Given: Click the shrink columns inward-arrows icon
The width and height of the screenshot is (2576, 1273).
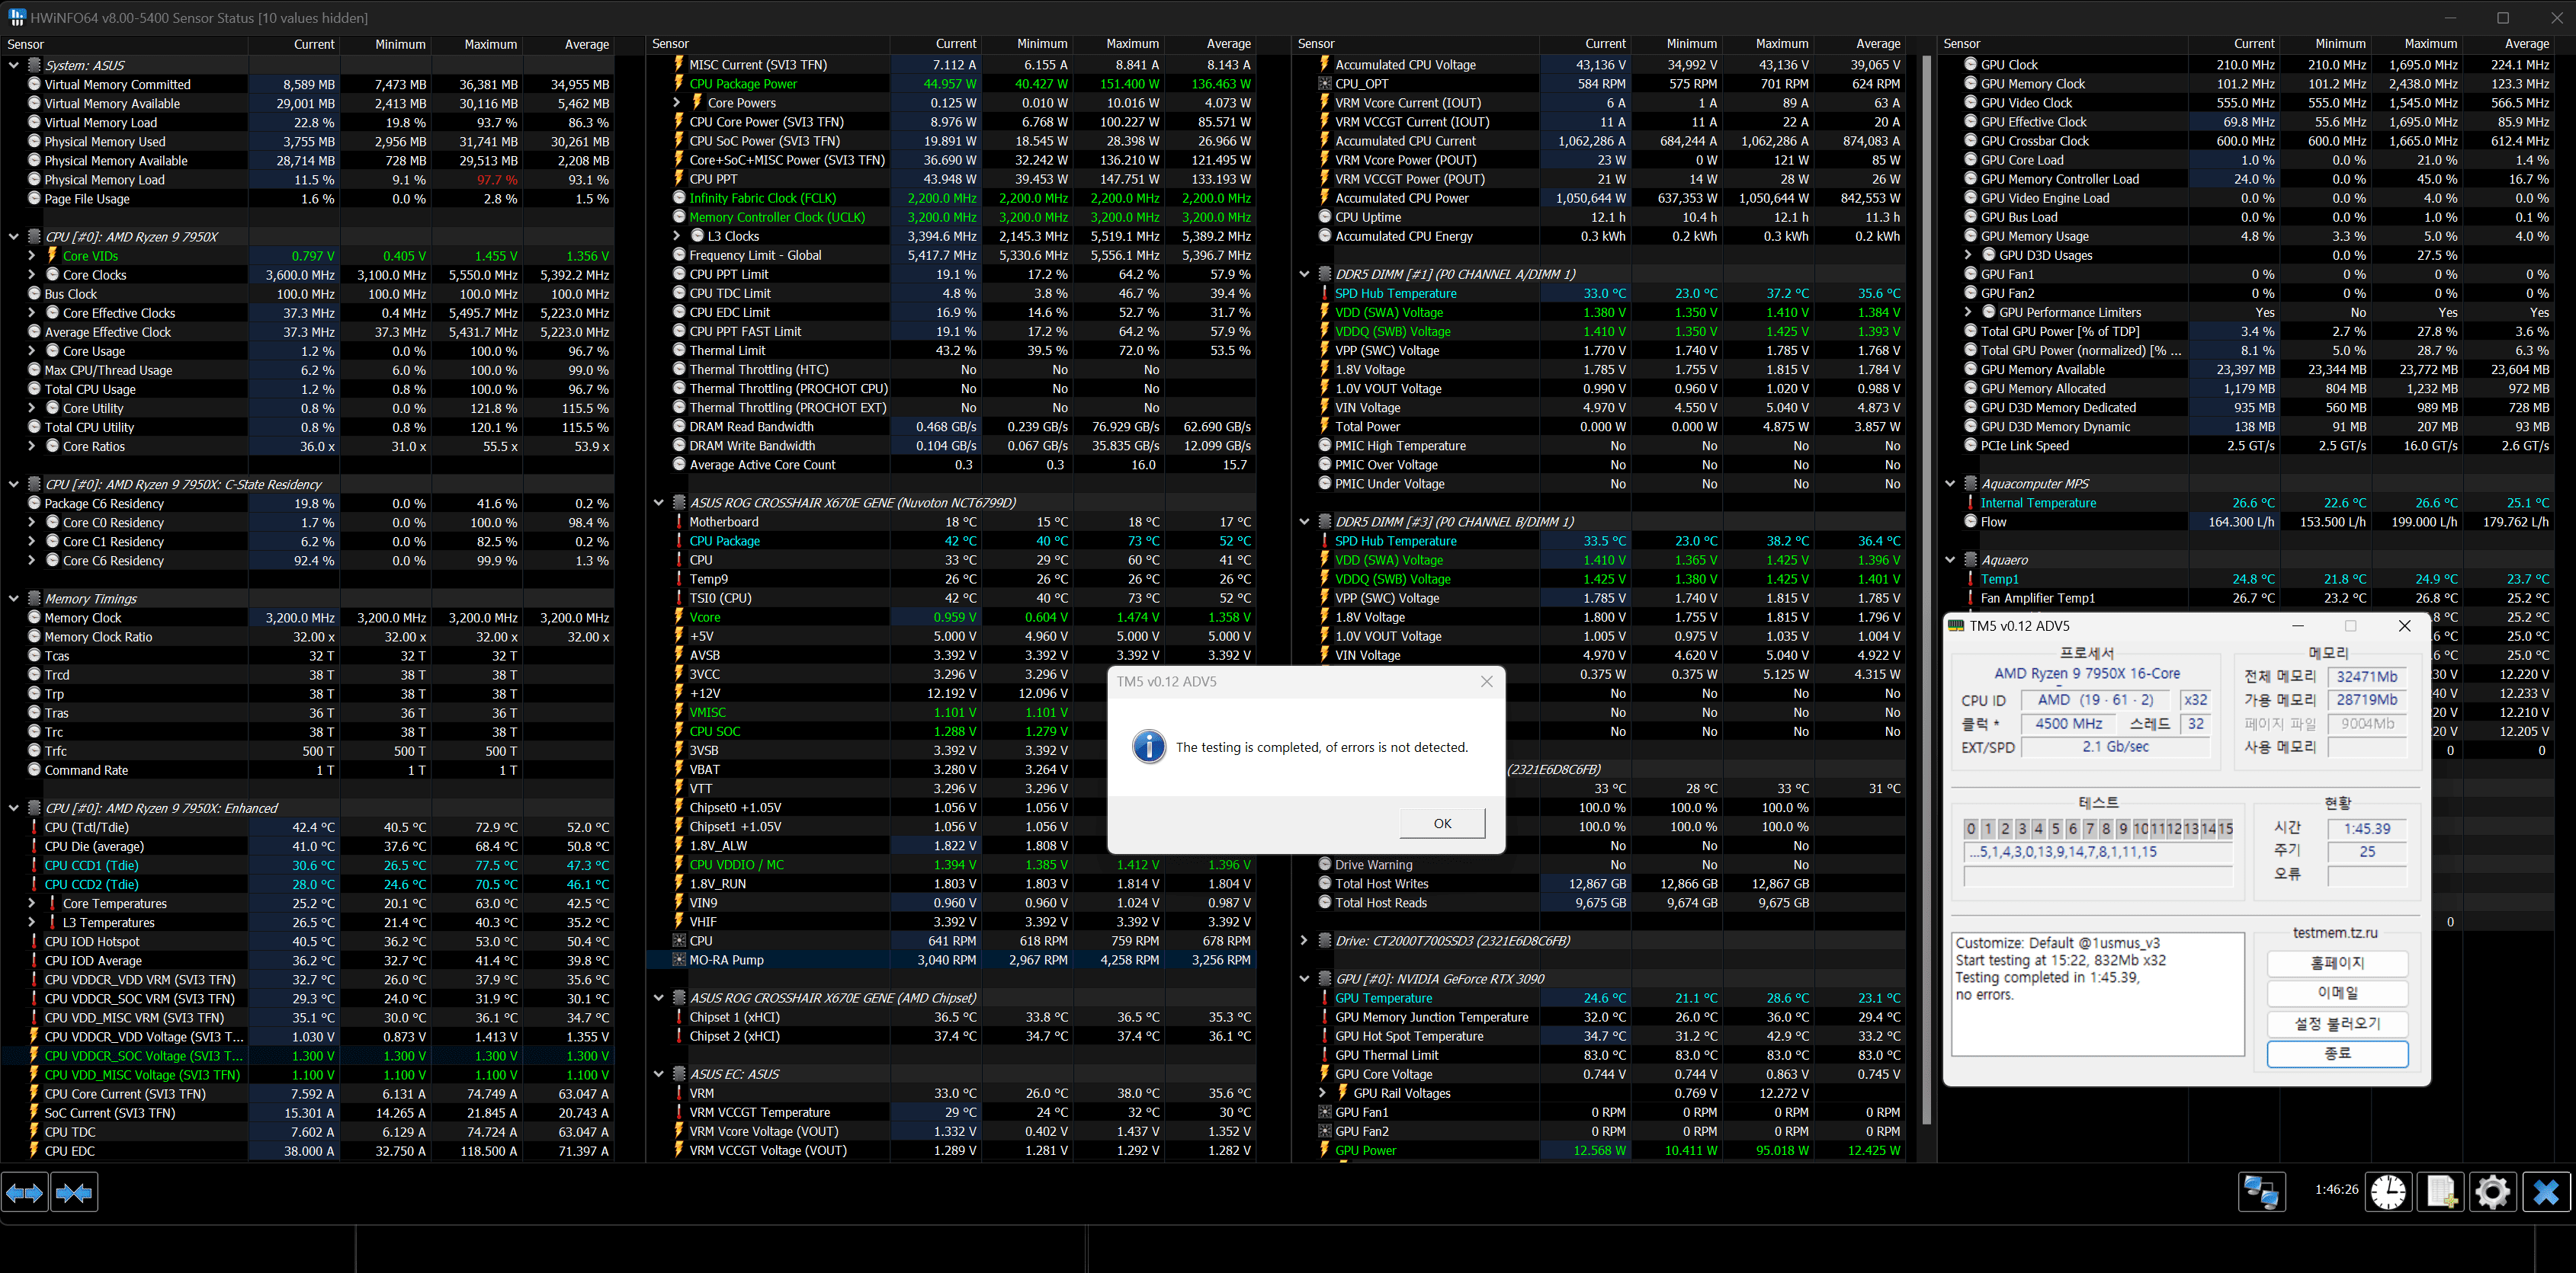Looking at the screenshot, I should (74, 1192).
